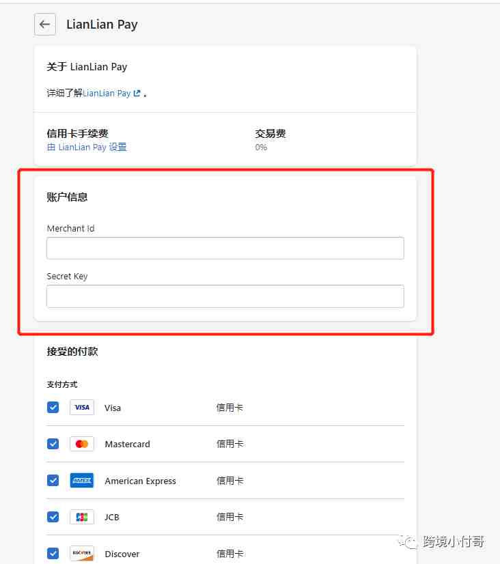Click the '账户信息' section heading

67,197
